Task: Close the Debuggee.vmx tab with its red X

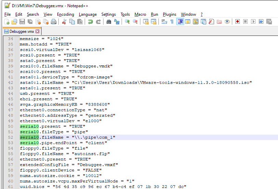Action: coord(38,32)
